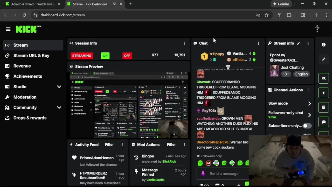Screen dimensions: 332x187
Task: Toggle the Subscribers-only switch
Action: click(x=307, y=126)
